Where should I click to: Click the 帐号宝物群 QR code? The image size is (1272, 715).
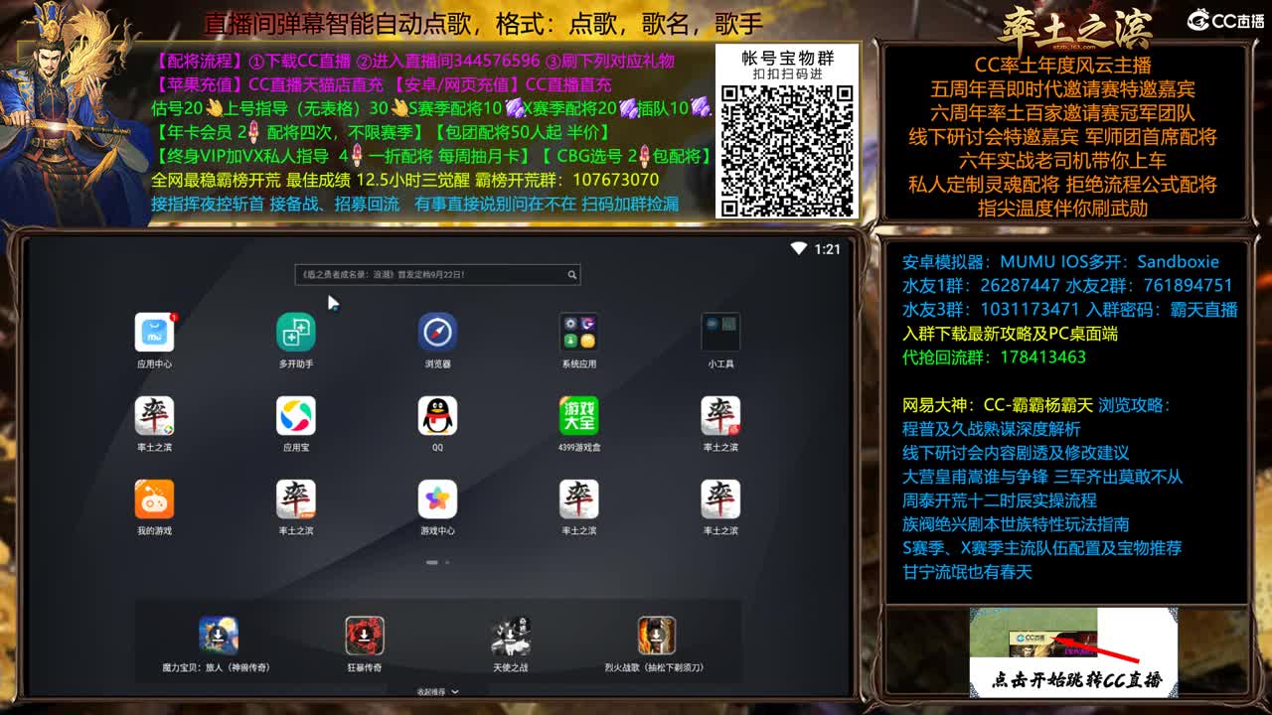[x=787, y=150]
